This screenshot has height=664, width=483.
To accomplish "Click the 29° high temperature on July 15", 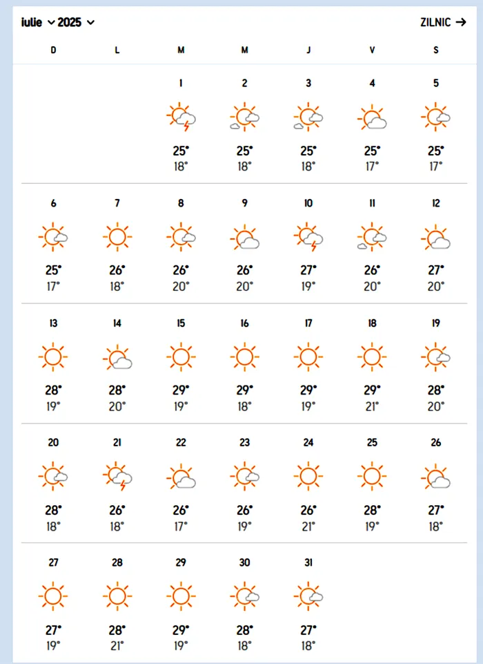I will 181,390.
